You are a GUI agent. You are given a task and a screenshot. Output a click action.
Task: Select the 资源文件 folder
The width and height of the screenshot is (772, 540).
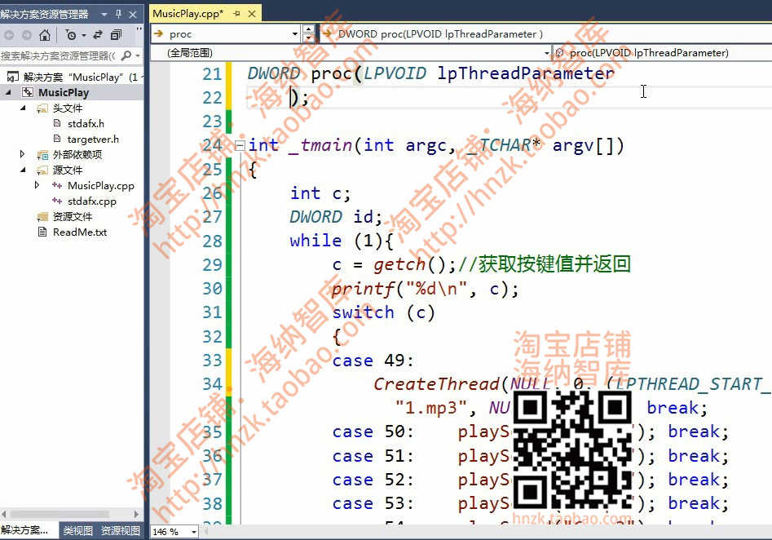(73, 217)
